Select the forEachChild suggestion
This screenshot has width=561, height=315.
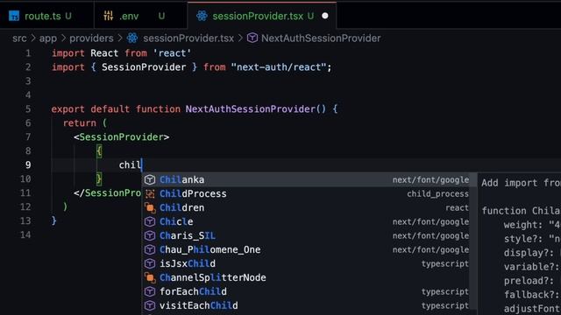tap(309, 291)
